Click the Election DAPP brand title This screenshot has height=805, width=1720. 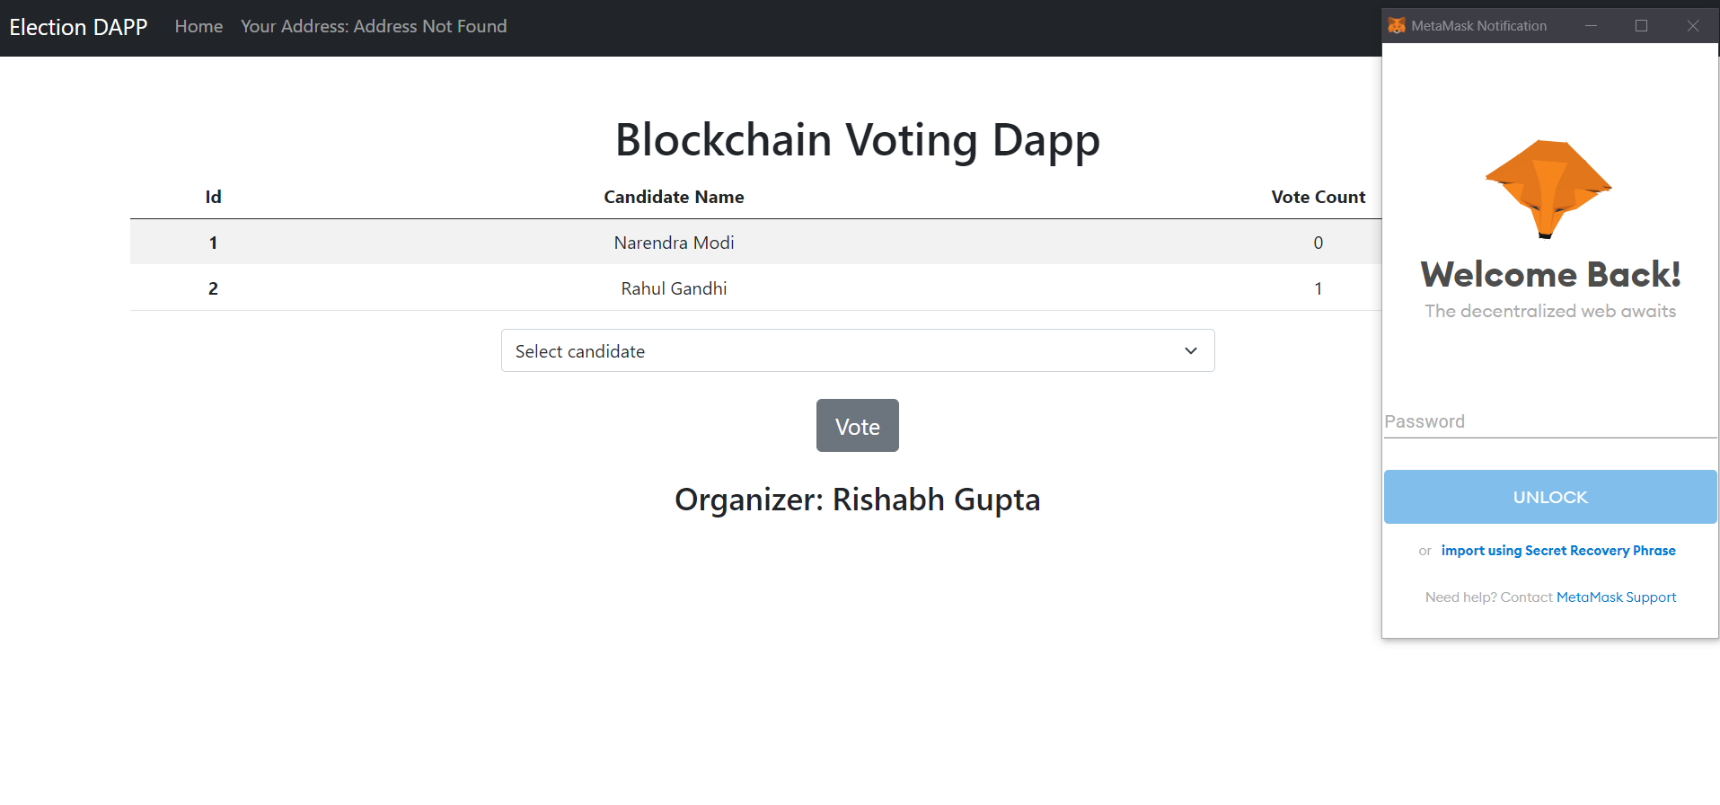tap(78, 27)
